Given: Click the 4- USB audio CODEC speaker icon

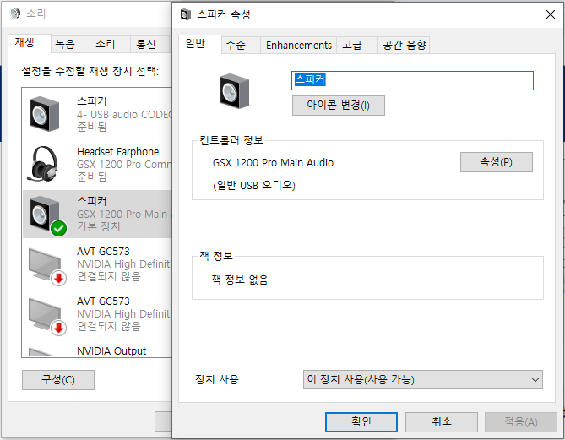Looking at the screenshot, I should coord(44,114).
